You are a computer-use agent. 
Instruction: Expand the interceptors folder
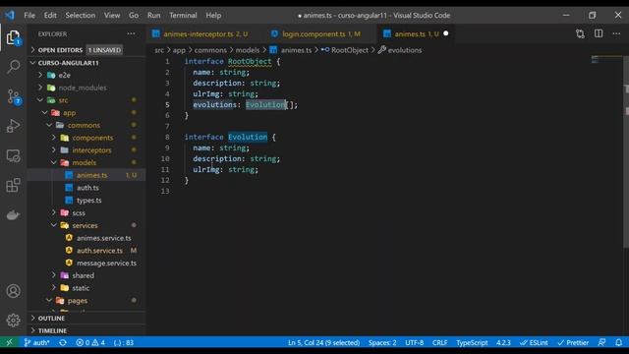pos(86,150)
